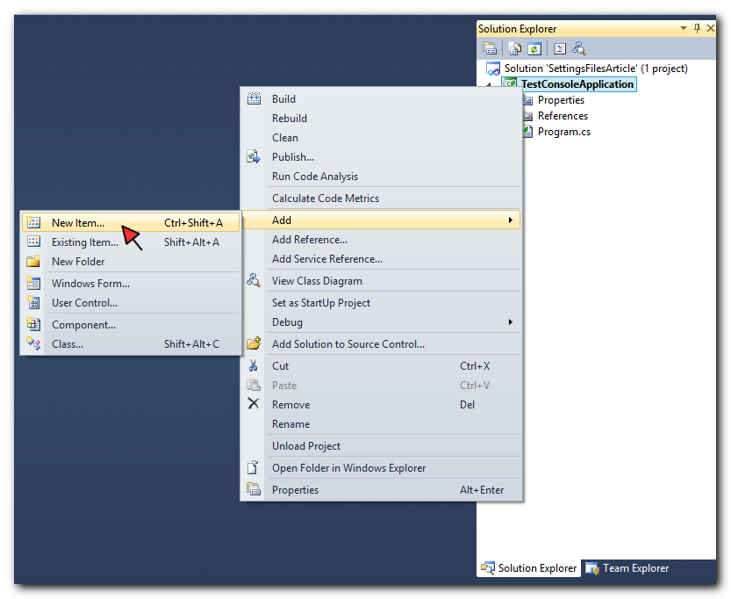Click the New Folder icon in the Add submenu
731x599 pixels.
tap(32, 261)
